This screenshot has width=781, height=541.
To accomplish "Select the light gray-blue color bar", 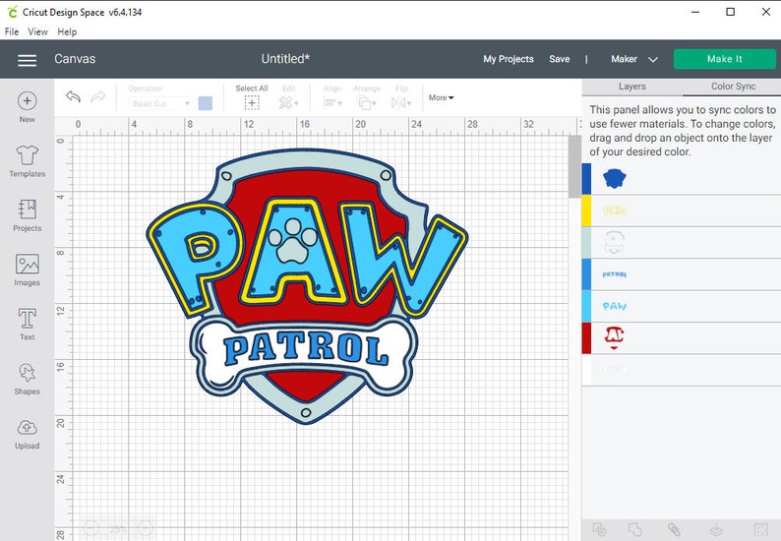I will (587, 243).
